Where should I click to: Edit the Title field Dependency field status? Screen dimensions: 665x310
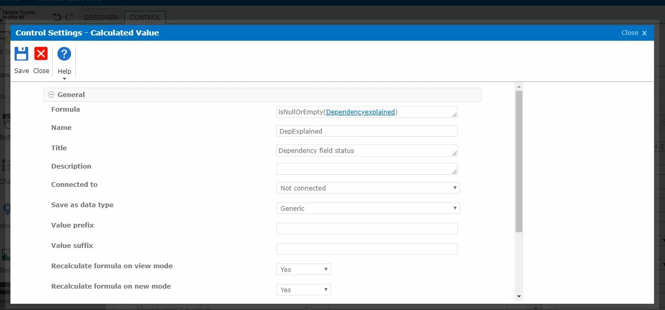[x=367, y=150]
